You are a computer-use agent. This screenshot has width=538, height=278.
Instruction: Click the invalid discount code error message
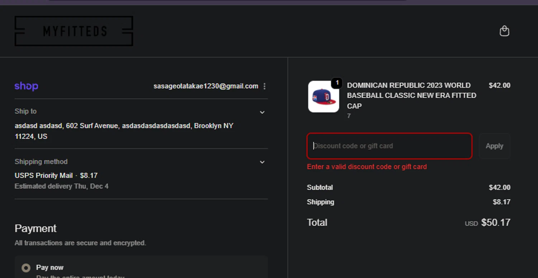click(367, 167)
